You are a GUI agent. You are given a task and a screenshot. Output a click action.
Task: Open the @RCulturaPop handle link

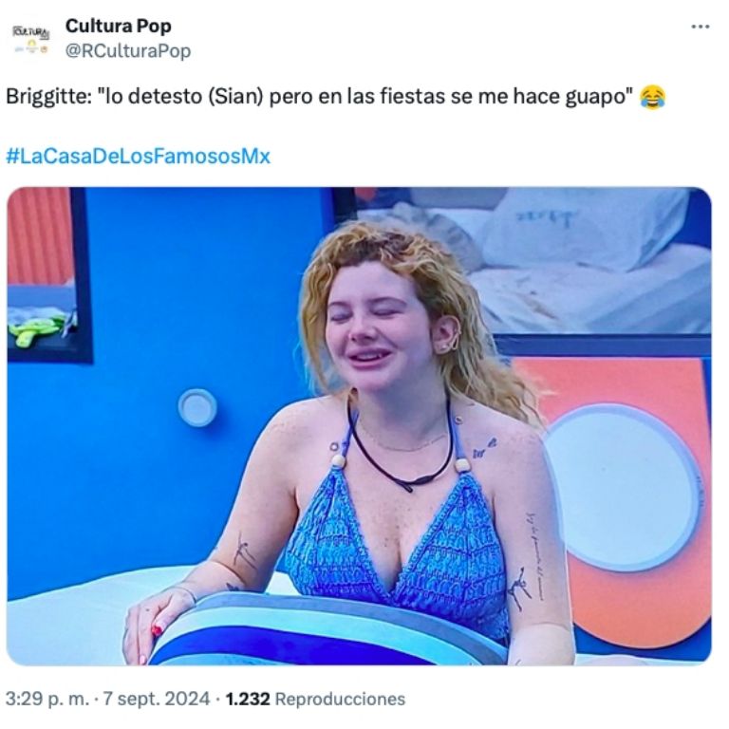click(x=128, y=50)
